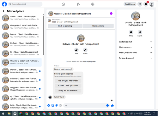The image size is (158, 116).
Task: Send a thumbs-up like
Action: coord(112,106)
